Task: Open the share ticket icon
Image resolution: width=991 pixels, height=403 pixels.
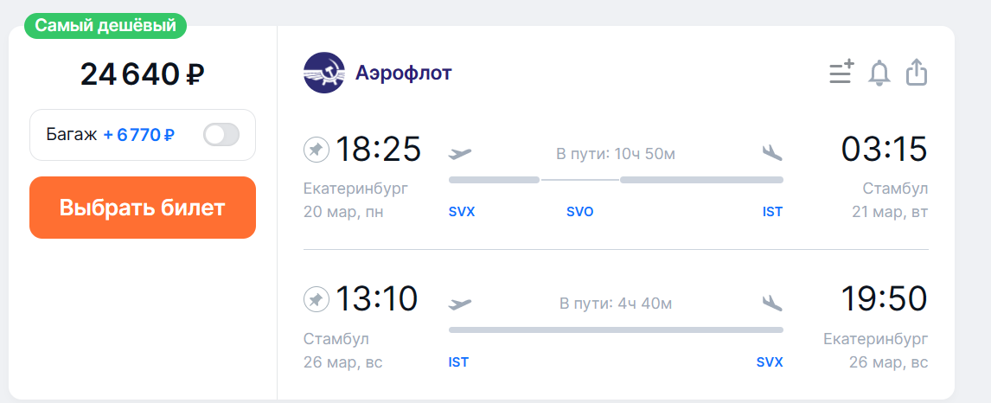Action: [917, 72]
